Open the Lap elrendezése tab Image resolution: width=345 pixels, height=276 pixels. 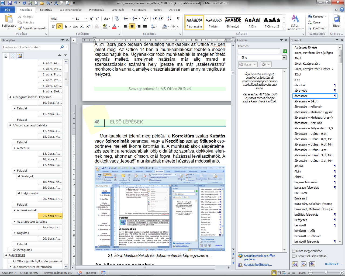(71, 10)
